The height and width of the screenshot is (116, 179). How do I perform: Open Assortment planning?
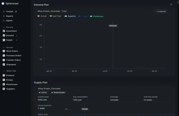coord(11,31)
